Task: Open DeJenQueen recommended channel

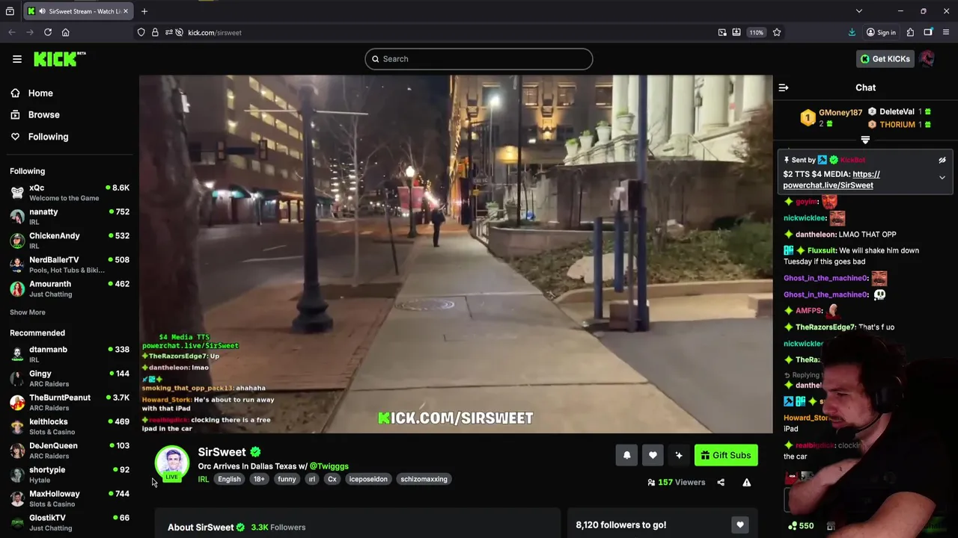Action: pyautogui.click(x=70, y=451)
